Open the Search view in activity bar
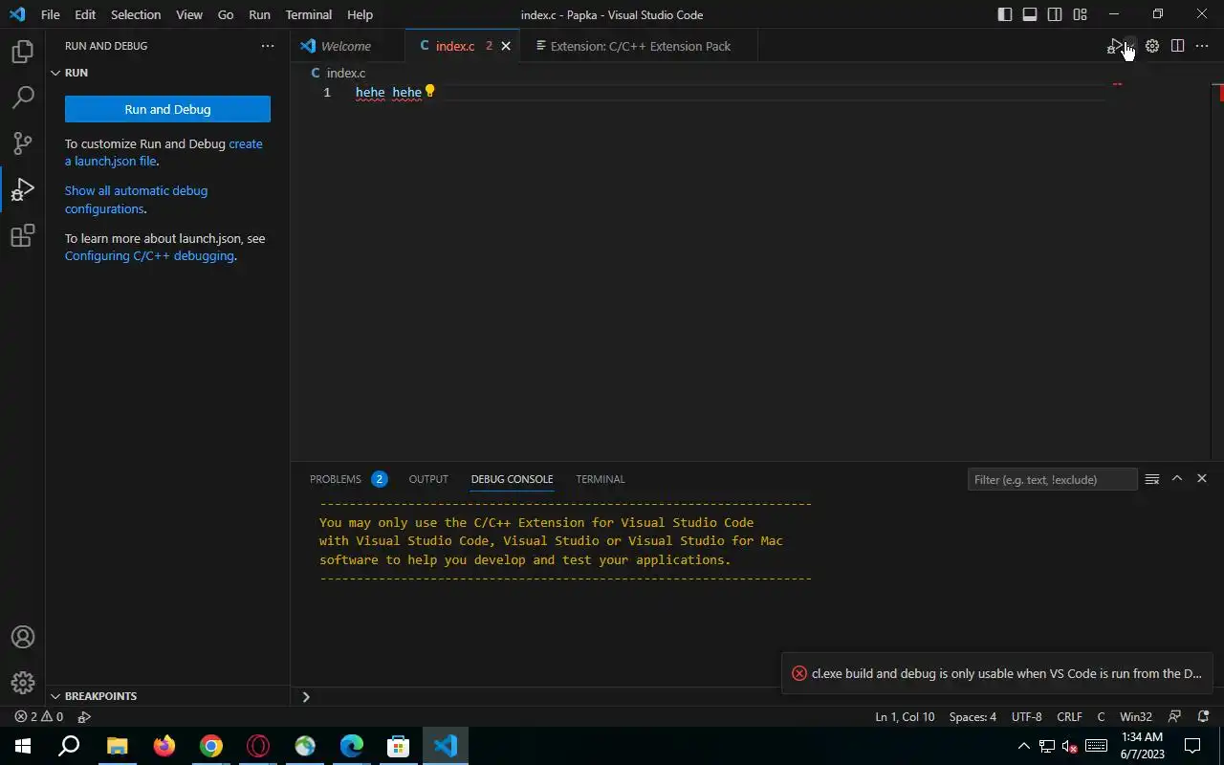The height and width of the screenshot is (765, 1224). [x=22, y=97]
